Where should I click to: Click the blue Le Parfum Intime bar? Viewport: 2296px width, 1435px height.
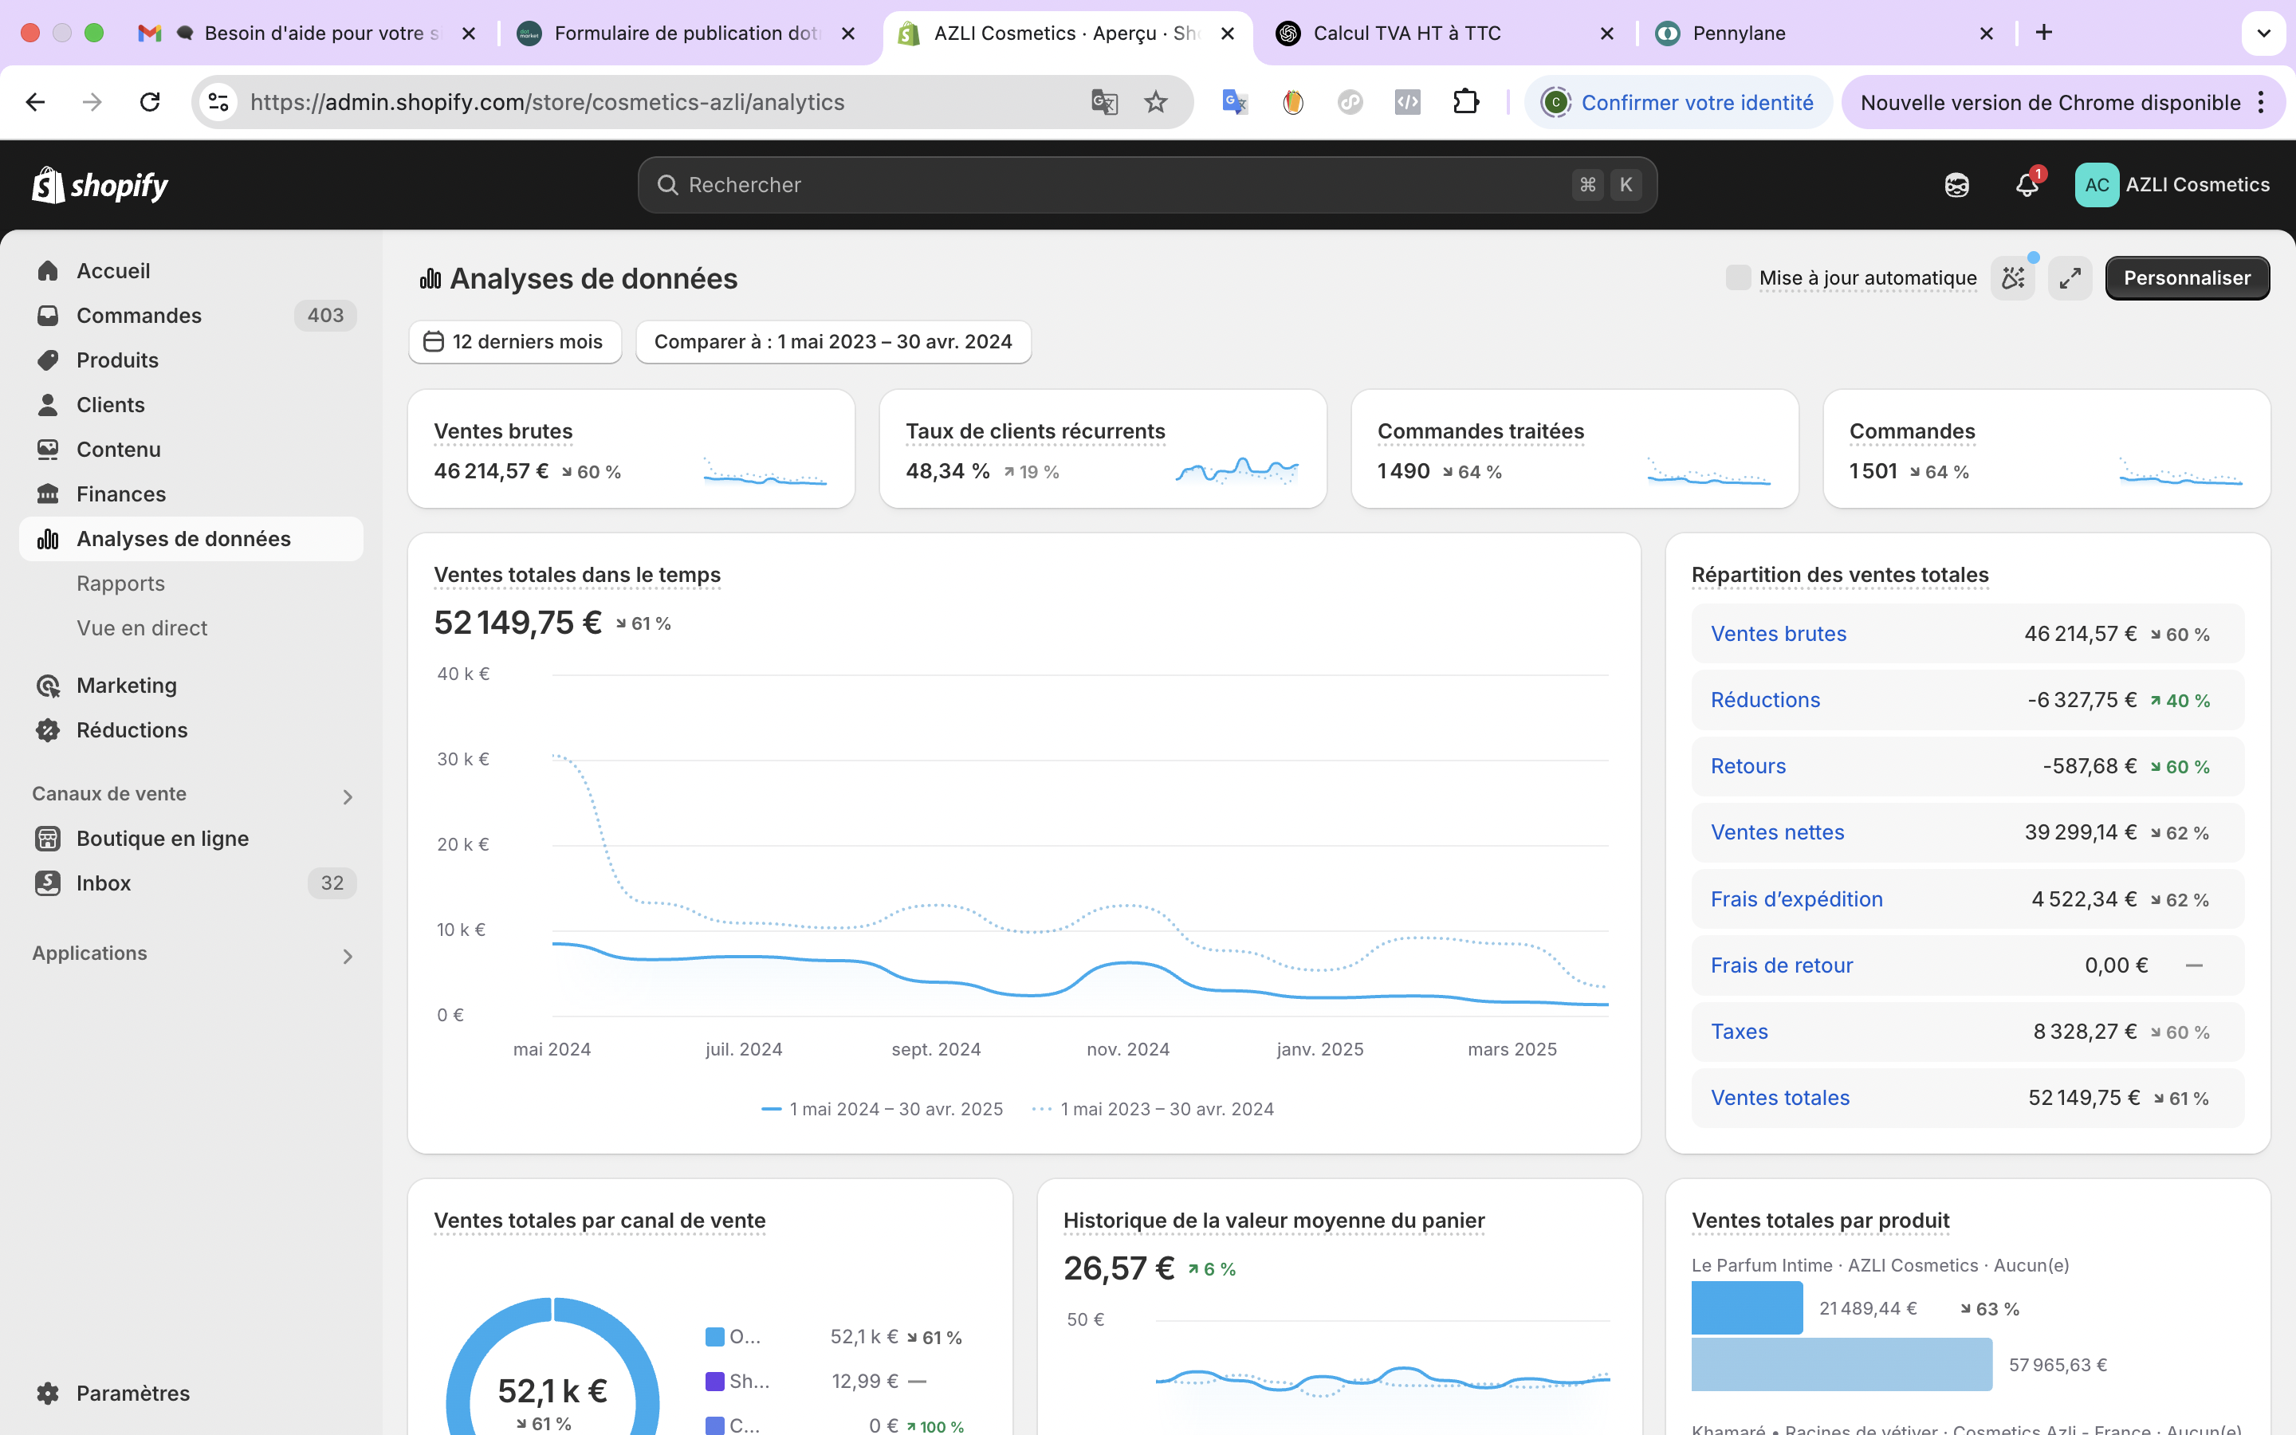coord(1747,1307)
